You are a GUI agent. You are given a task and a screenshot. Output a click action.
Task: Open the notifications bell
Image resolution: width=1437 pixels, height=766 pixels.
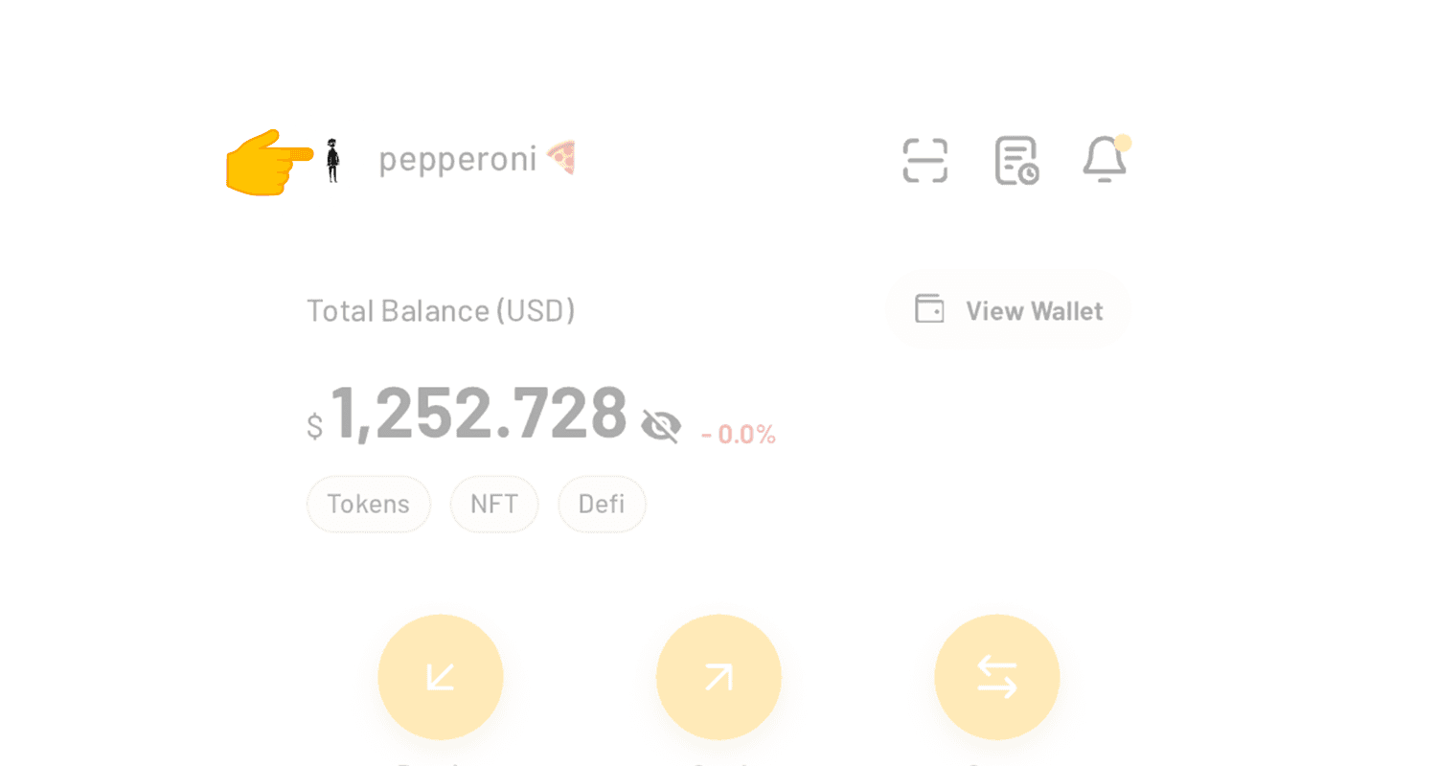click(1106, 159)
